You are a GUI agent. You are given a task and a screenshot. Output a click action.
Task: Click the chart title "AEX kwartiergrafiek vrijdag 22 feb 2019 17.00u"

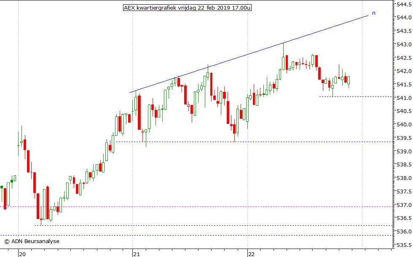tap(187, 8)
